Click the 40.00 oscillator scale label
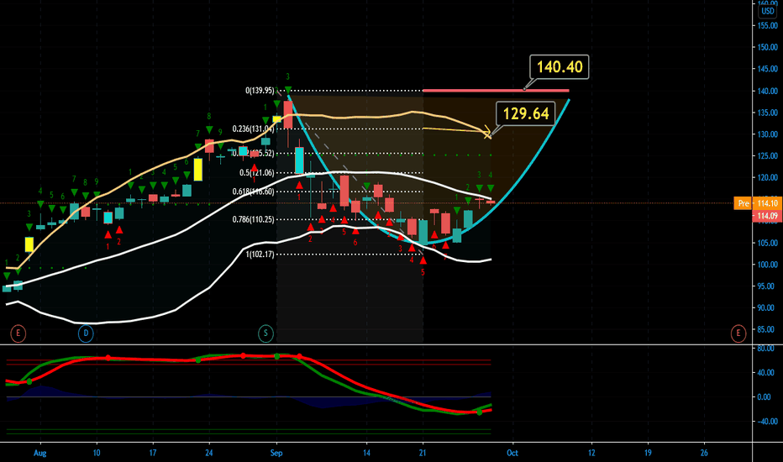Viewport: 783px width, 462px height. [767, 373]
